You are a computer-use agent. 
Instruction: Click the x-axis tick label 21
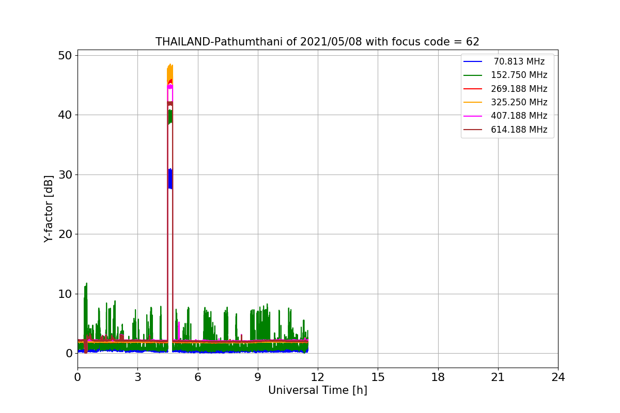[498, 377]
